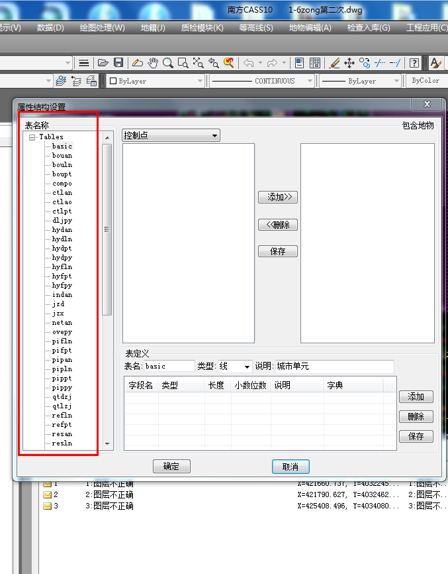Click the Open file folder icon
This screenshot has width=448, height=574.
[x=103, y=63]
